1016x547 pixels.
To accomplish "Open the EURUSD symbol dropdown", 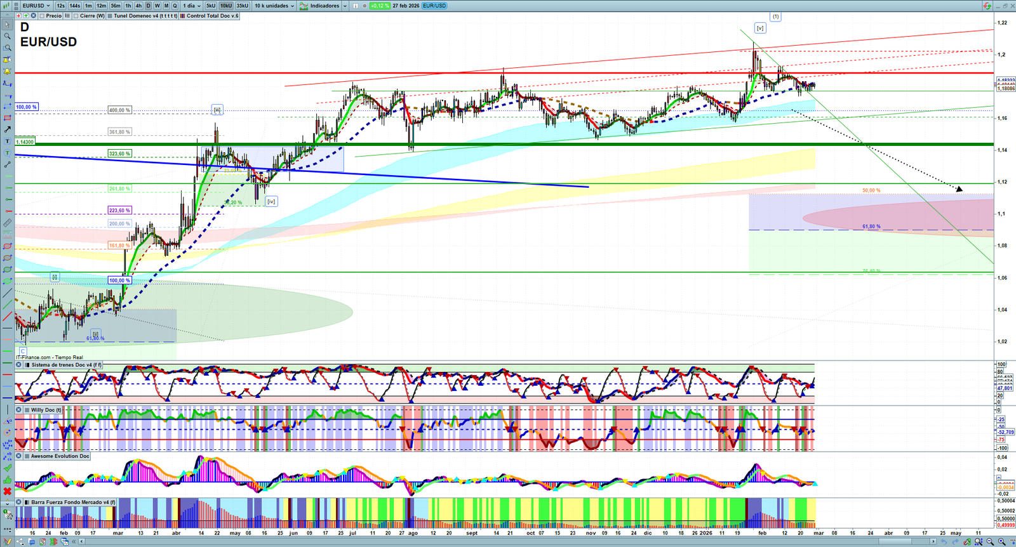I will click(36, 6).
